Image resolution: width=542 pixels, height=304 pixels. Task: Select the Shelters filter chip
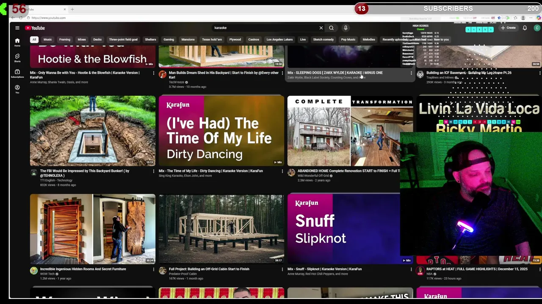click(150, 40)
